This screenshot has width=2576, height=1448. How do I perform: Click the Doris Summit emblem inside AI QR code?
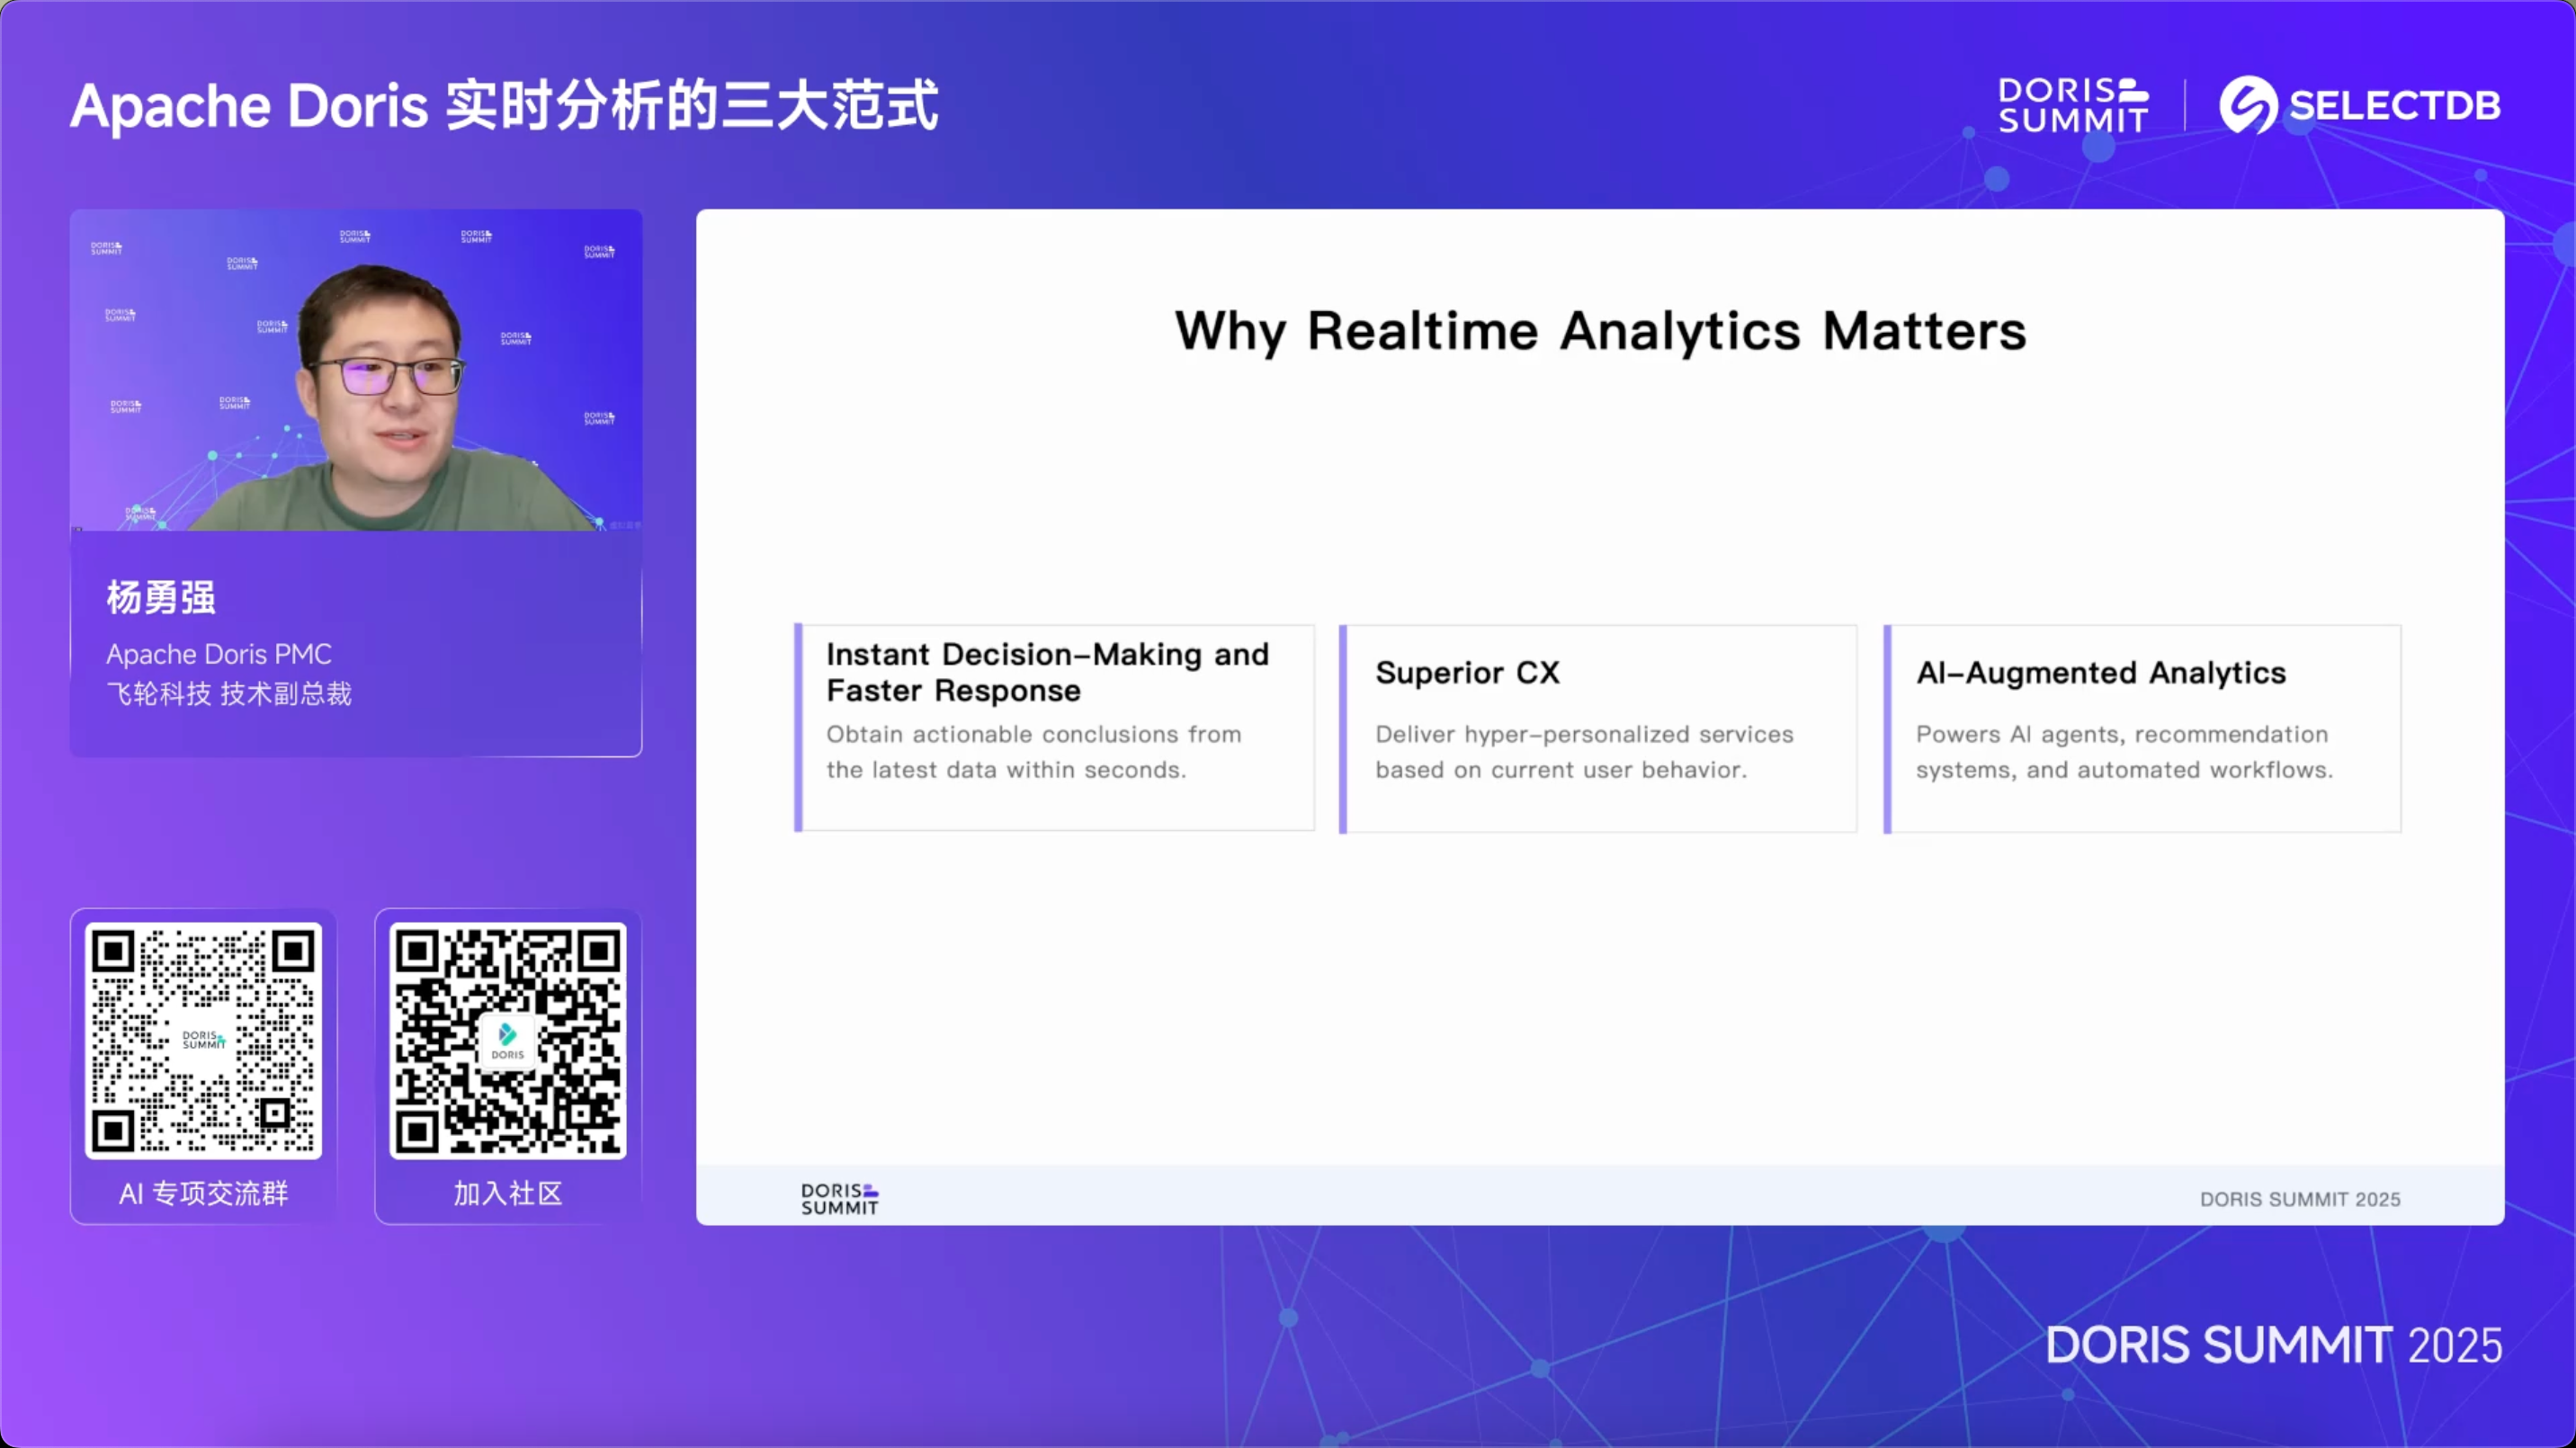[203, 1040]
